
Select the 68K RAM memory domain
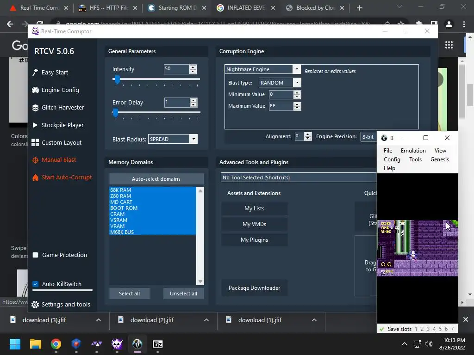[x=153, y=190]
